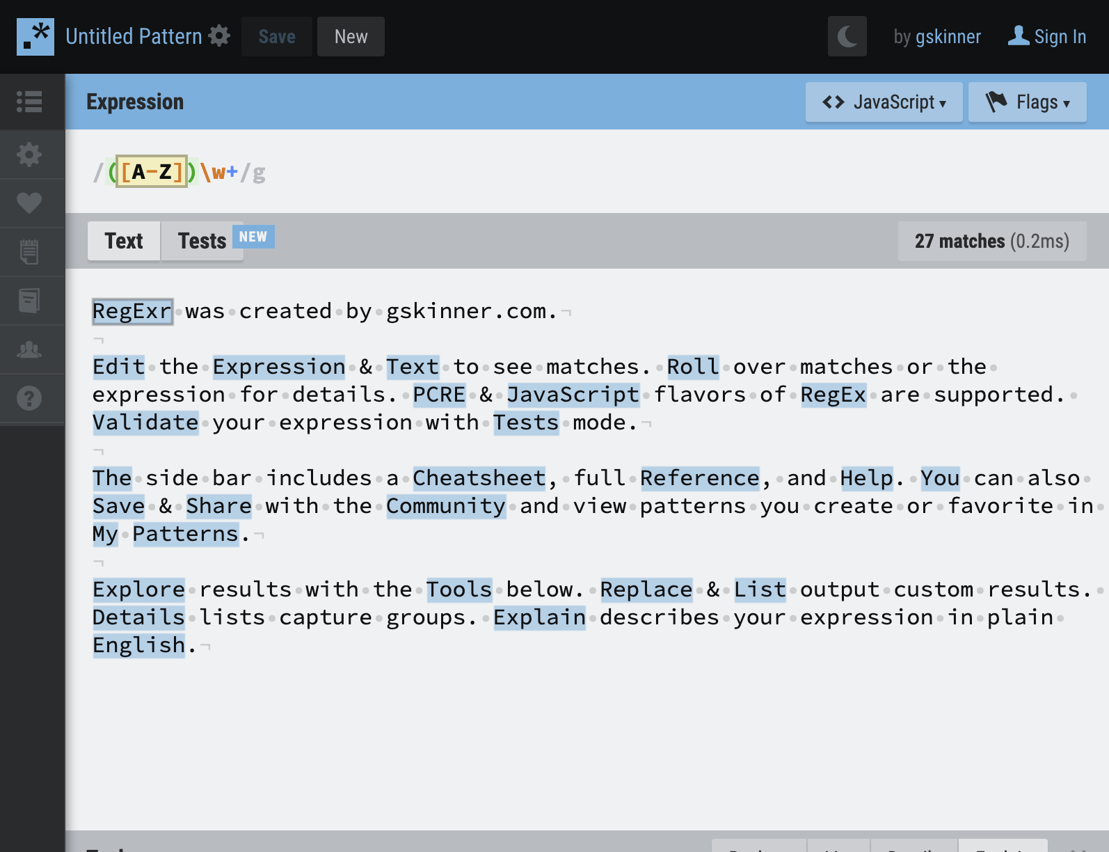Open Community Patterns people icon
Image resolution: width=1109 pixels, height=852 pixels.
[x=29, y=349]
